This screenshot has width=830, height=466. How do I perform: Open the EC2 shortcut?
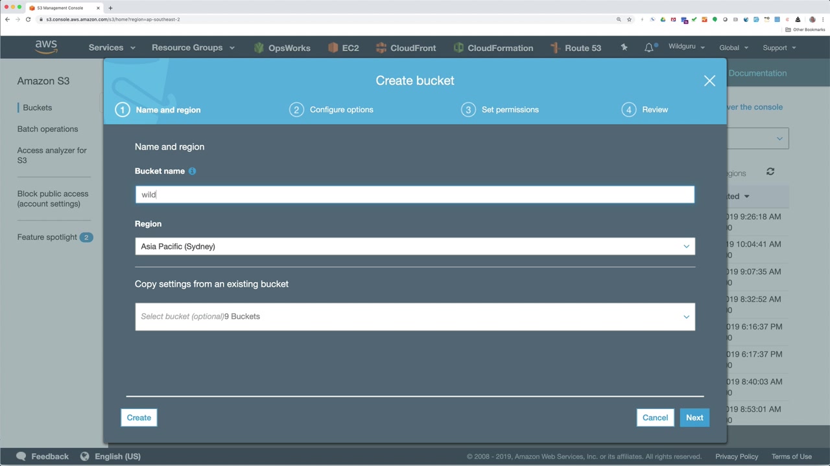343,48
